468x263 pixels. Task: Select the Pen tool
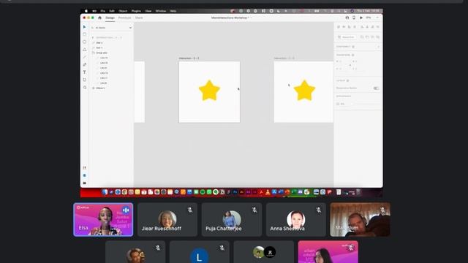pyautogui.click(x=85, y=64)
